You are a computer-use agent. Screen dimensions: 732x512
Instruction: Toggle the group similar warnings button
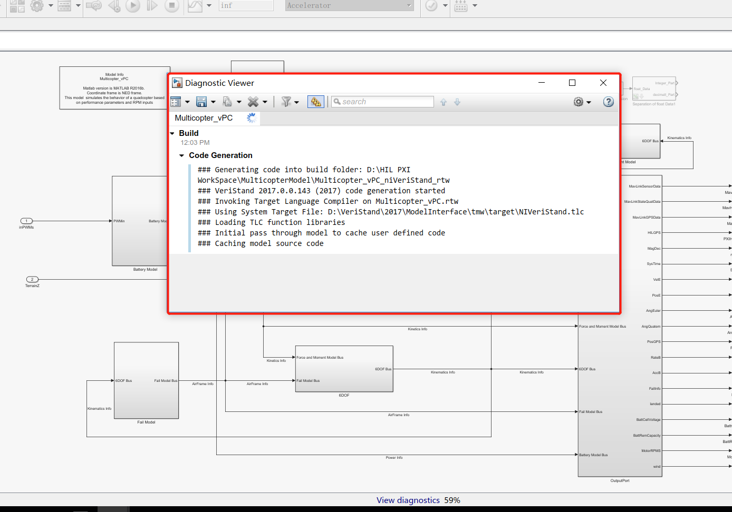point(315,102)
